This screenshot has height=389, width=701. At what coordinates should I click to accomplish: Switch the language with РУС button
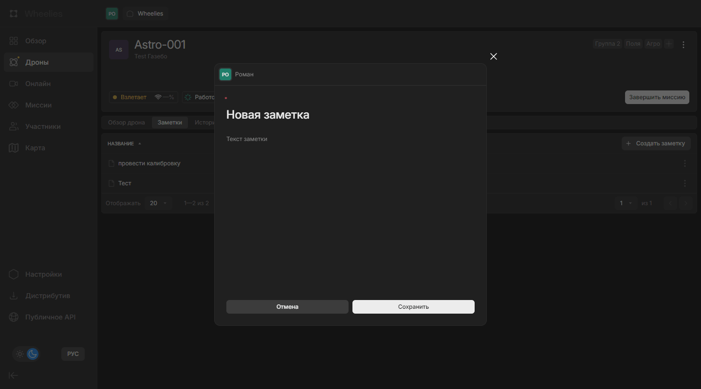tap(73, 354)
